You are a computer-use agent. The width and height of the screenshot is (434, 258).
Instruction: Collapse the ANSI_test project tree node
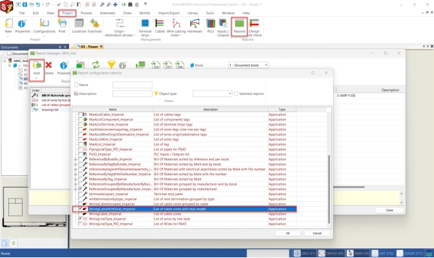[x=5, y=61]
